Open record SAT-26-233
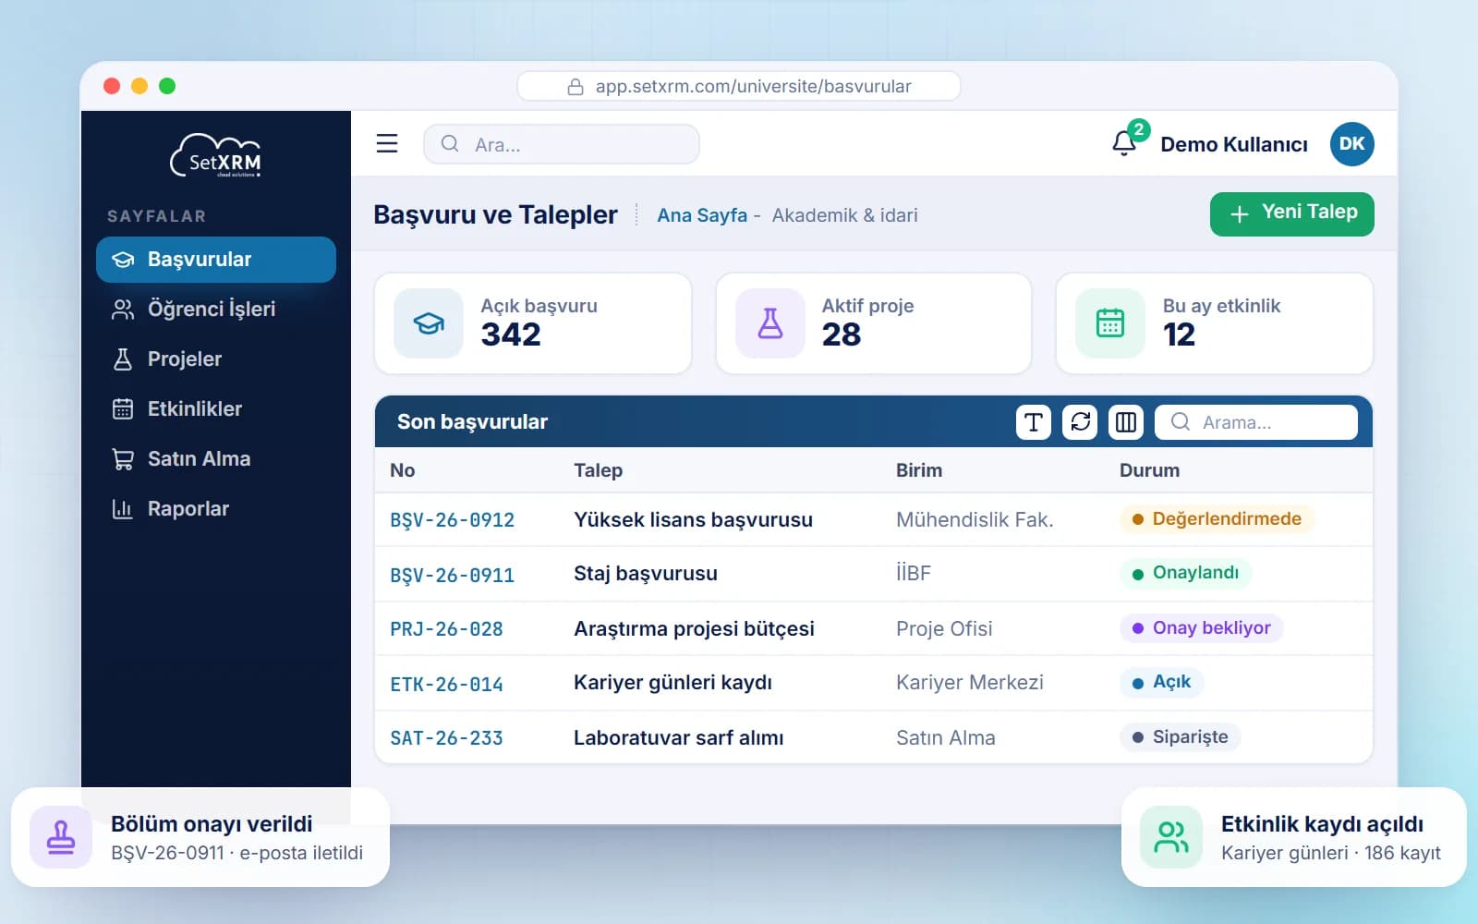Image resolution: width=1478 pixels, height=924 pixels. click(x=447, y=738)
